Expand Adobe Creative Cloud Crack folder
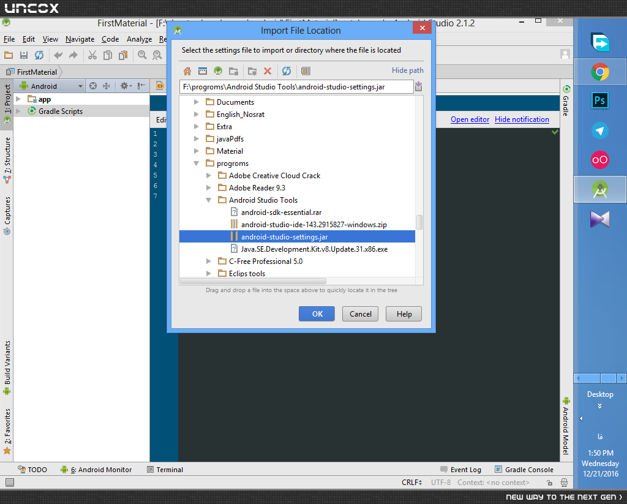627x504 pixels. pyautogui.click(x=208, y=176)
